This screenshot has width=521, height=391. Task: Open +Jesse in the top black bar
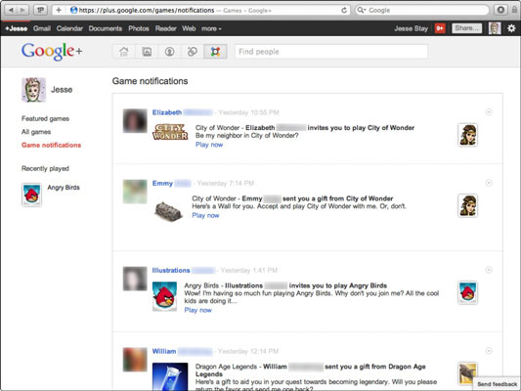(x=17, y=28)
